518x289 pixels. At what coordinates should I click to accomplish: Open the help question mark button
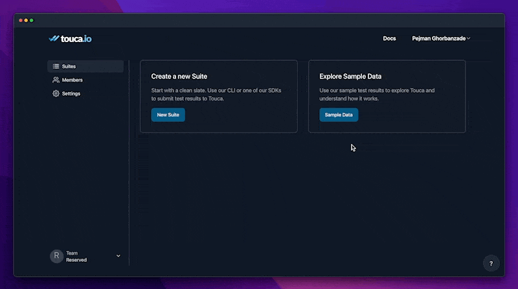pyautogui.click(x=491, y=264)
